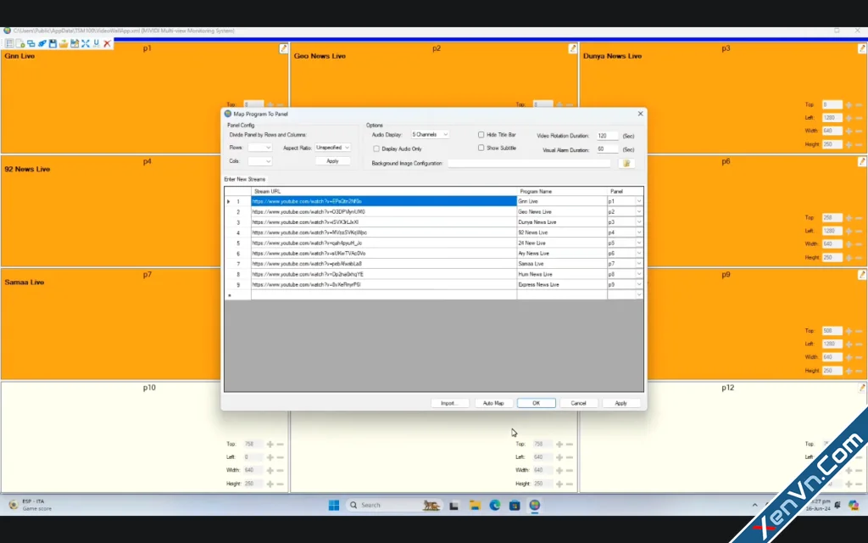Click the Visual Alarm Duration field
The height and width of the screenshot is (543, 868).
pyautogui.click(x=607, y=149)
